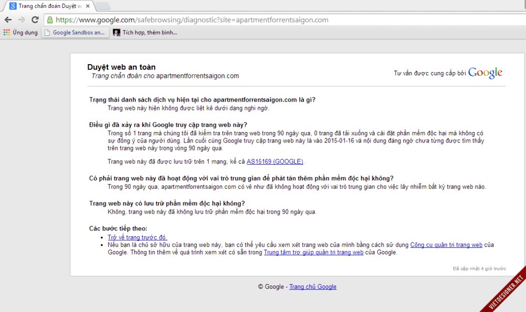Click the Trang chẩn đoán cho apartmentforrentsaigon.com subtitle
The width and height of the screenshot is (526, 312).
[165, 76]
